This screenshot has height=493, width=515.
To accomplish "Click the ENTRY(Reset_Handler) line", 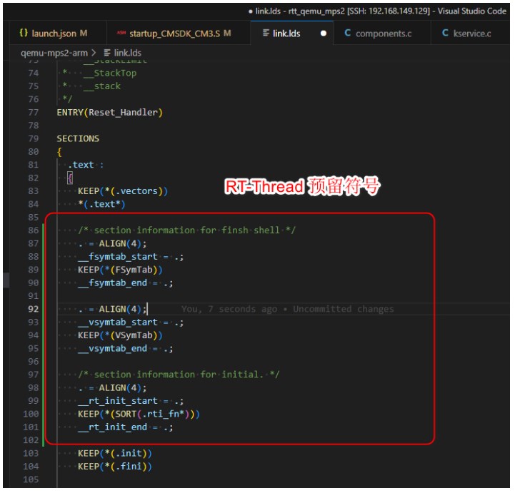I will click(110, 113).
